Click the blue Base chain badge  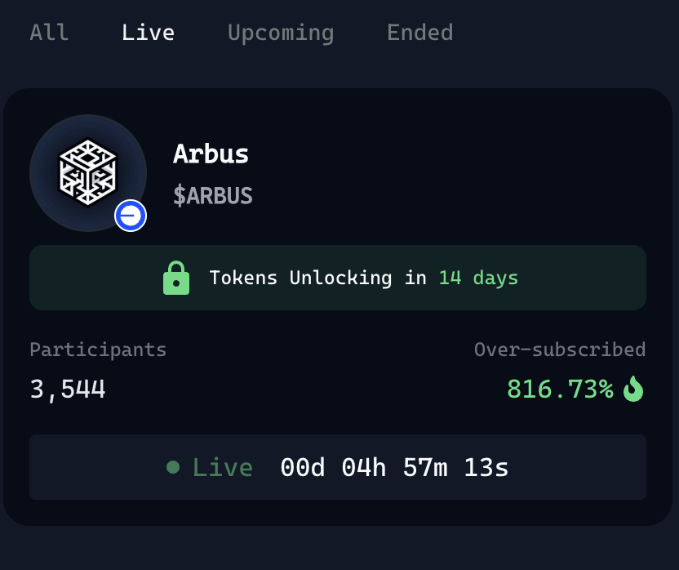(x=131, y=216)
